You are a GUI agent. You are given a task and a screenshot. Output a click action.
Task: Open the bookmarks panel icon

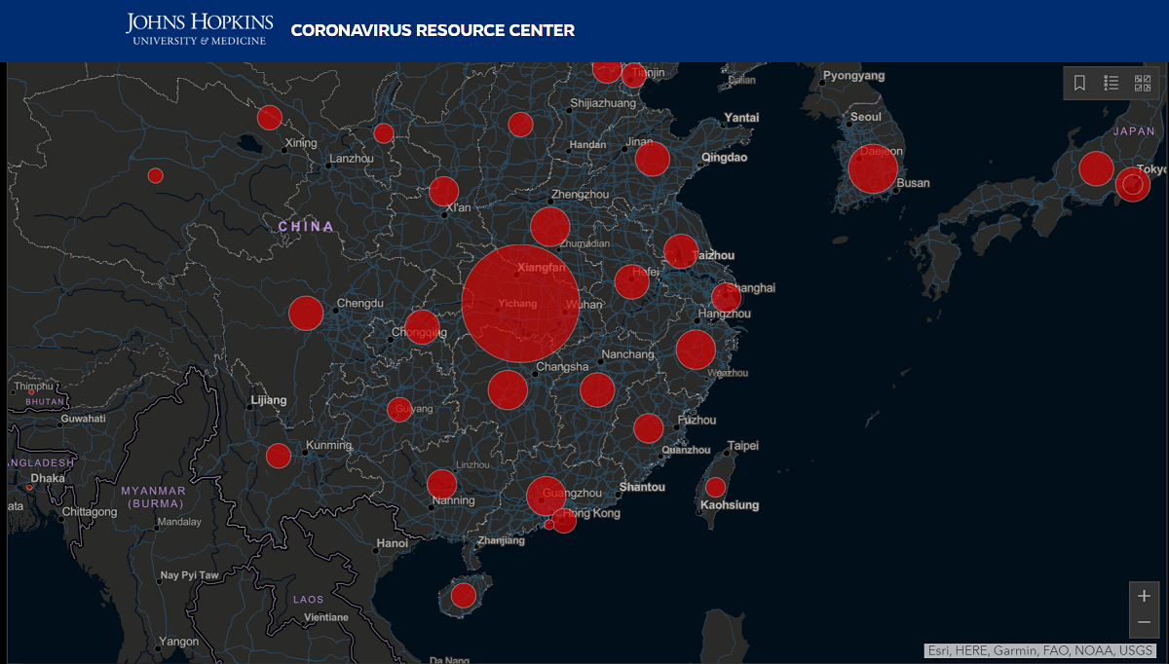(x=1079, y=84)
